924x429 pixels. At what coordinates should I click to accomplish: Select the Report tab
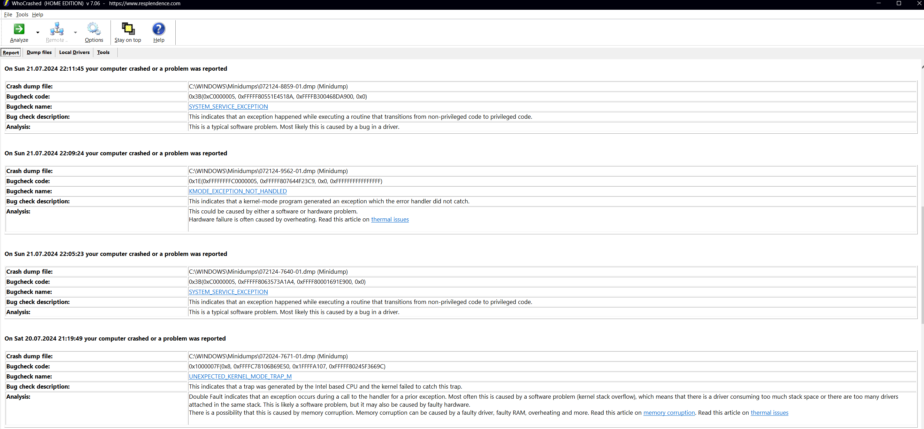(11, 53)
